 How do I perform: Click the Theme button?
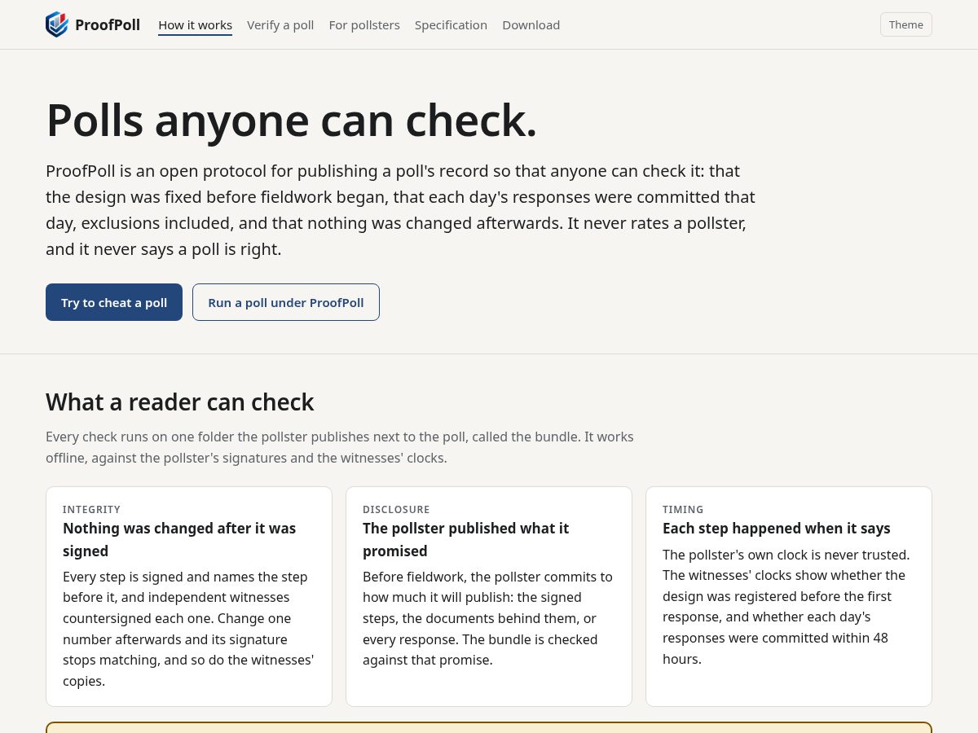(x=906, y=24)
